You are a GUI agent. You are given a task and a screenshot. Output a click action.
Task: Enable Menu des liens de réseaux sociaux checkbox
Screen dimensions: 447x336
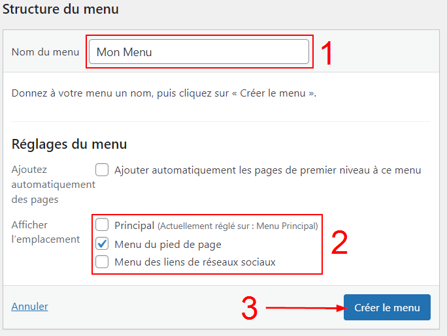tap(102, 262)
